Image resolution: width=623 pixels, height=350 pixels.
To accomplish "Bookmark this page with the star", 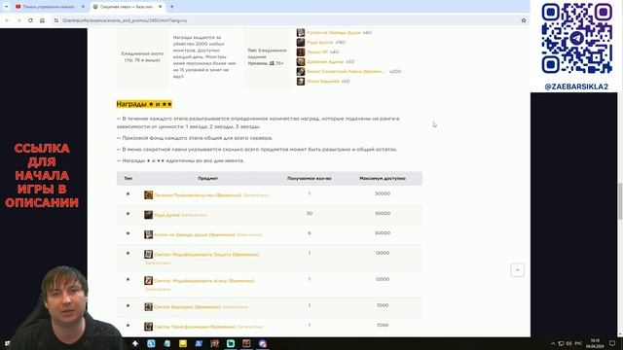I will click(x=524, y=20).
